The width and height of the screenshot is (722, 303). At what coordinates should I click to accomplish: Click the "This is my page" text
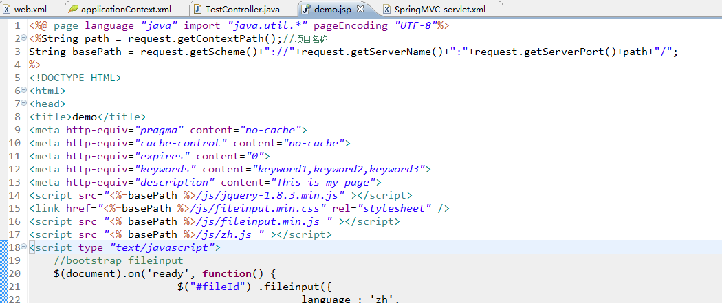coord(322,183)
